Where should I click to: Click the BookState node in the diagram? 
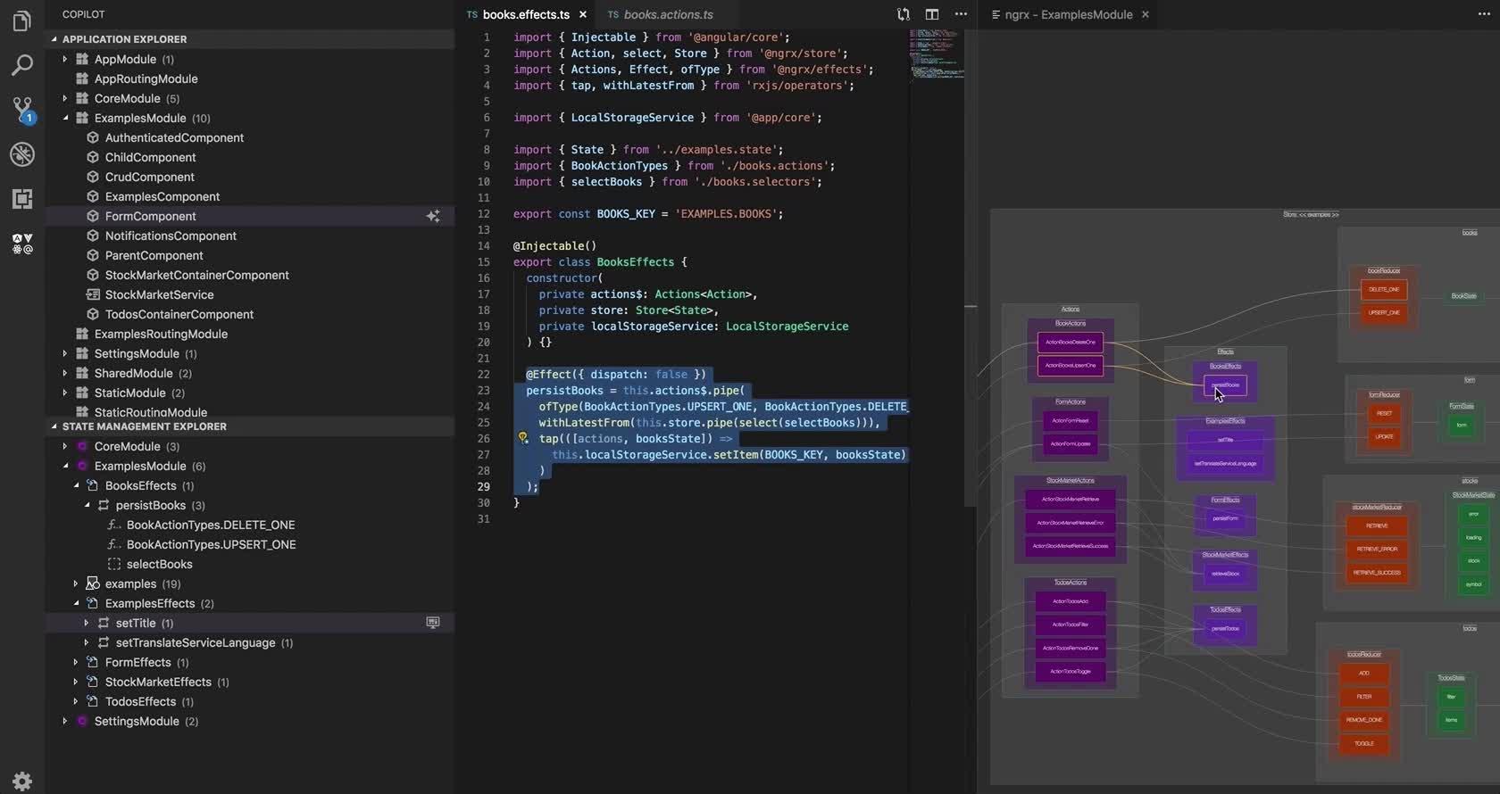pyautogui.click(x=1463, y=296)
